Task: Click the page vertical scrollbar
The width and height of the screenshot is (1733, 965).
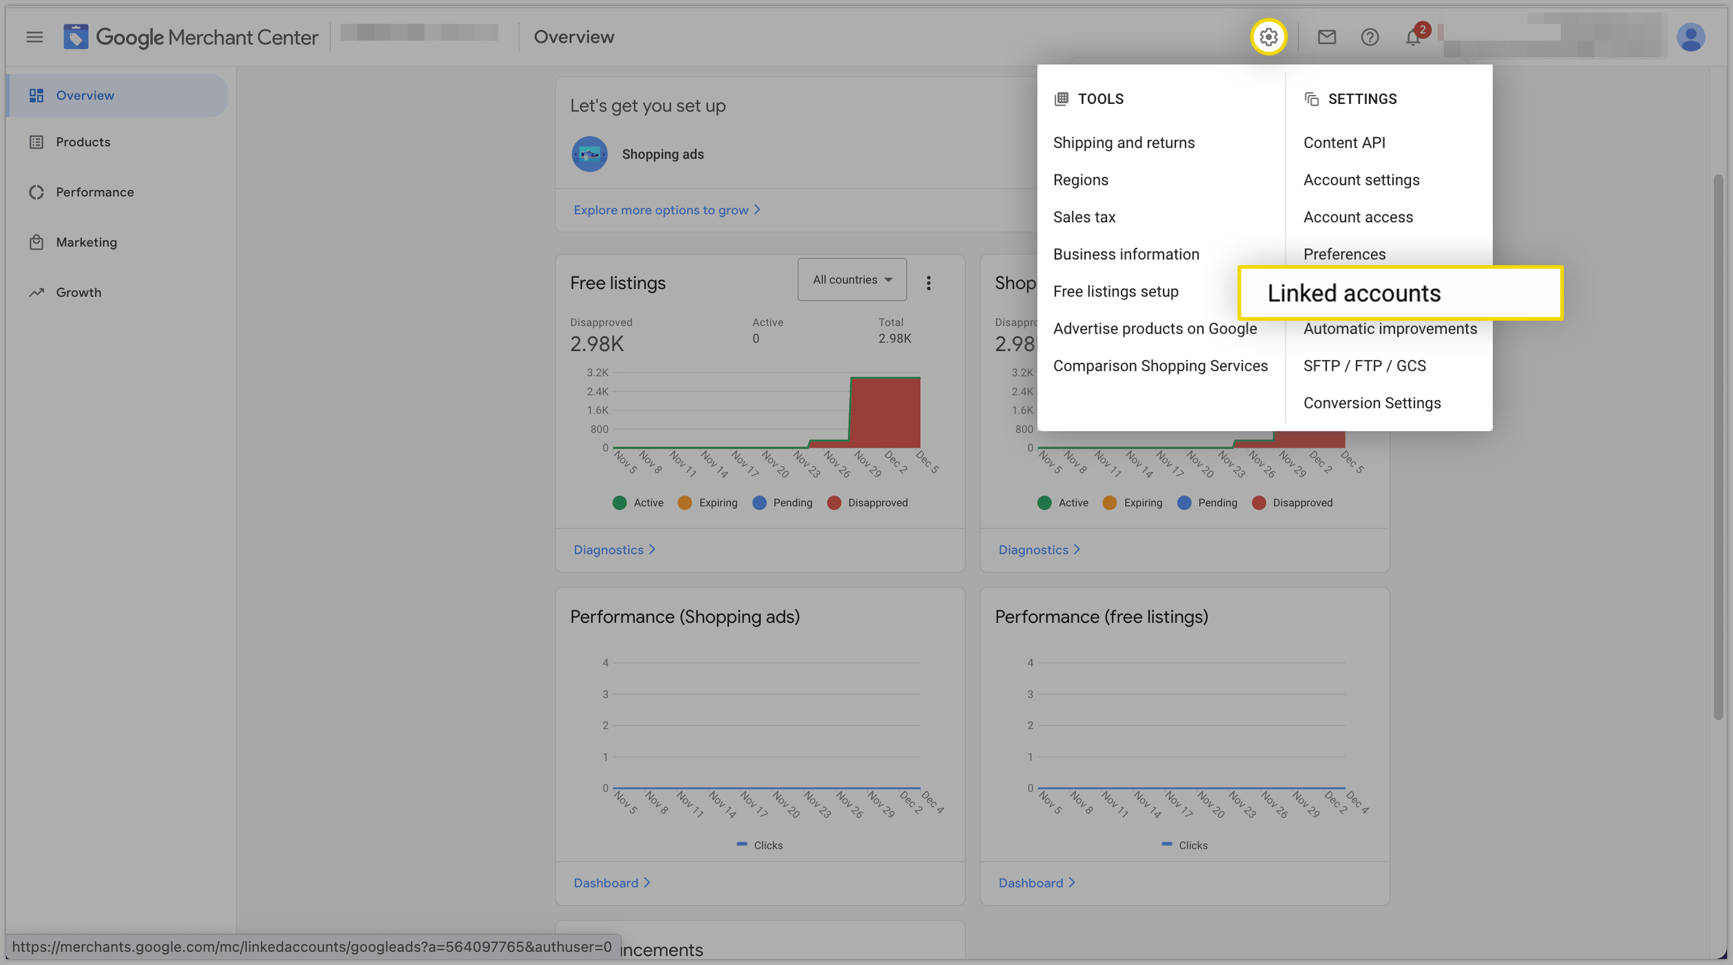Action: pyautogui.click(x=1717, y=447)
